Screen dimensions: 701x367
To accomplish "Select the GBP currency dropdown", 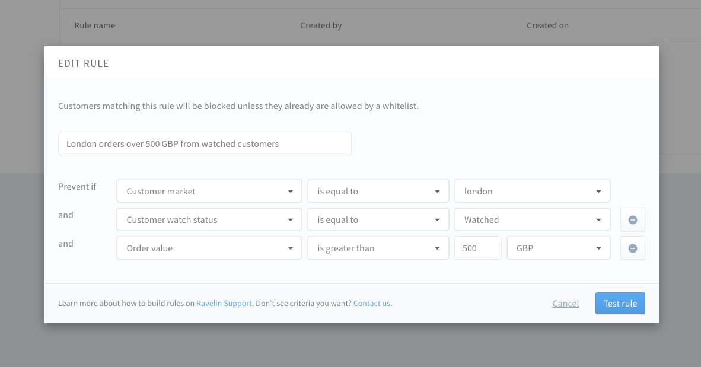I will click(x=558, y=248).
